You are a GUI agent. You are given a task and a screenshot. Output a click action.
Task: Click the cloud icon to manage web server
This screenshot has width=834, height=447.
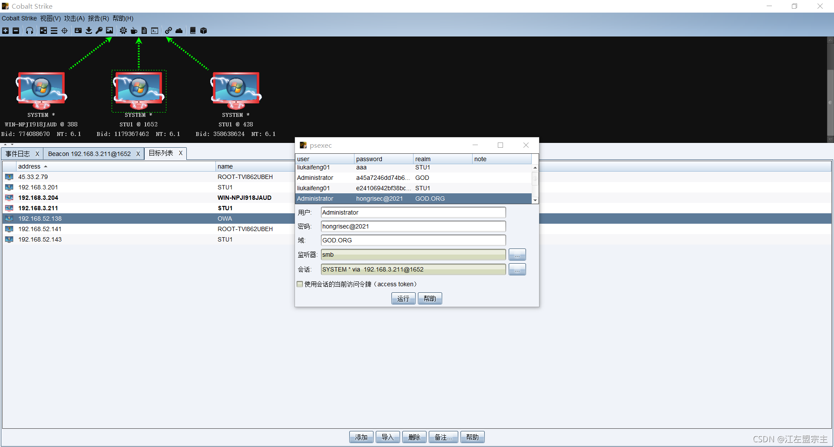pos(179,30)
